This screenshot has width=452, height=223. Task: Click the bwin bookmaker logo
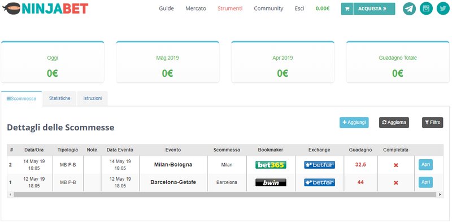click(x=271, y=182)
